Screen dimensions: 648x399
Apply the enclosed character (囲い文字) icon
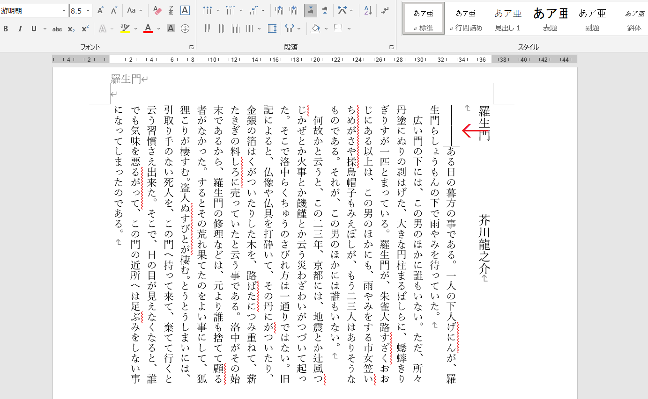[185, 29]
